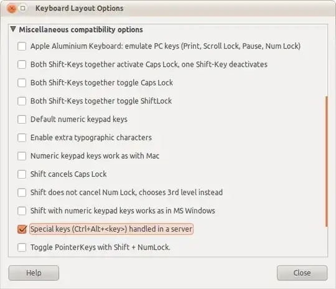Enable Default numeric keypad keys
The image size is (336, 289).
(22, 120)
